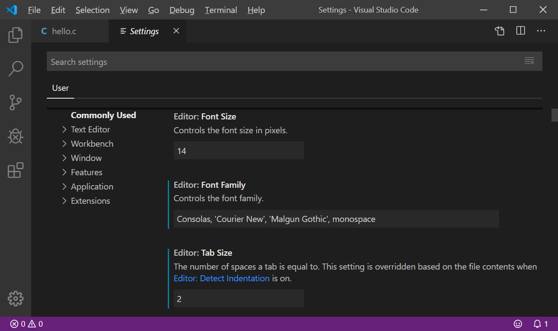
Task: Click the Editor: Tab Size heading
Action: click(203, 253)
